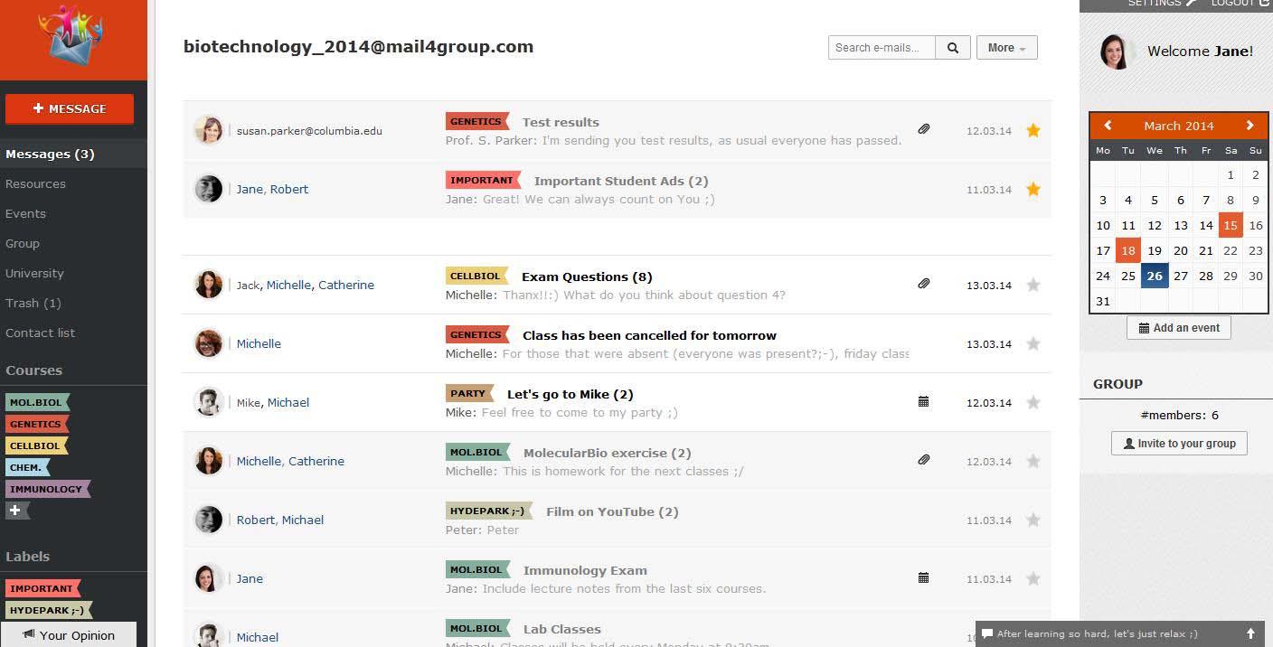Click the chat bubble icon in bottom bar
1273x647 pixels.
pos(987,633)
